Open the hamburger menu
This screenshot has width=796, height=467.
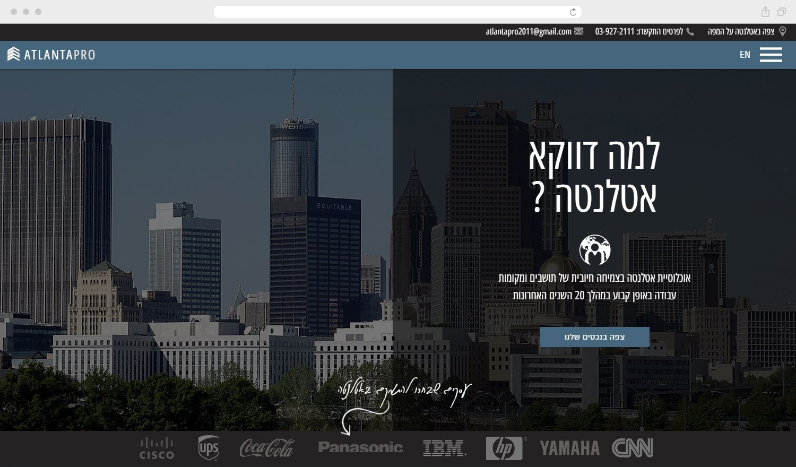tap(771, 55)
